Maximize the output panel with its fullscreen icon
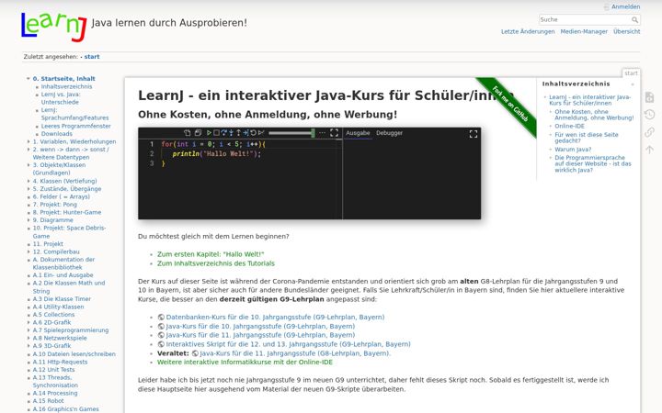 pos(474,134)
